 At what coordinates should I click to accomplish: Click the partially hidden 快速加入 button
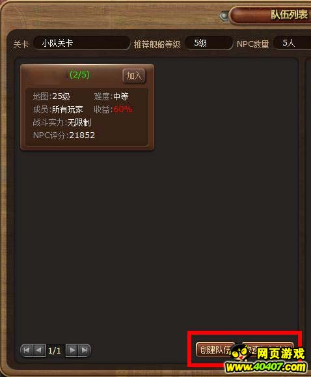point(268,348)
